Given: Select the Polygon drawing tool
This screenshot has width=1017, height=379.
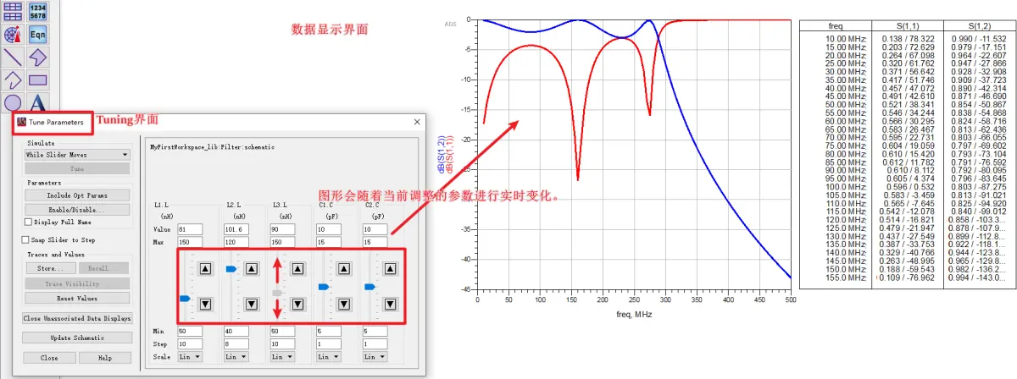Looking at the screenshot, I should [38, 58].
